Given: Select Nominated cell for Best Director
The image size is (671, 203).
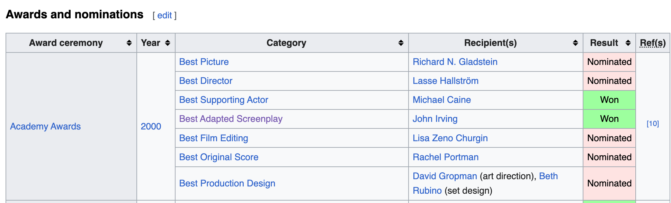Looking at the screenshot, I should (609, 81).
